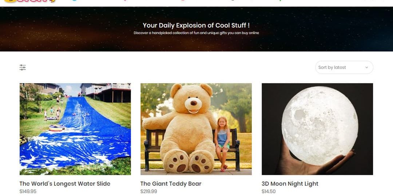
Task: Open the product filter sliders icon
Action: pos(23,68)
